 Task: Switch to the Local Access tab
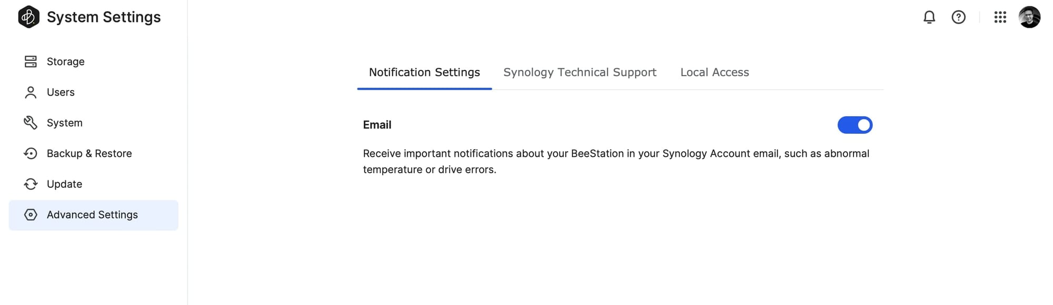[714, 72]
